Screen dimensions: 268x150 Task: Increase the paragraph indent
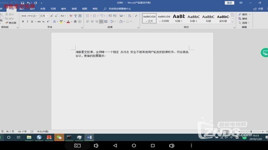[115, 16]
